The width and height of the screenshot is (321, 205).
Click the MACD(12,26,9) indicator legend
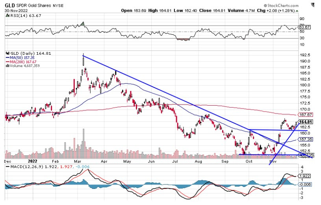pyautogui.click(x=27, y=167)
